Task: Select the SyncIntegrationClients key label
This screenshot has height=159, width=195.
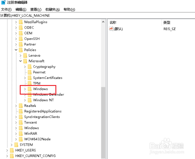Action: tap(42, 117)
